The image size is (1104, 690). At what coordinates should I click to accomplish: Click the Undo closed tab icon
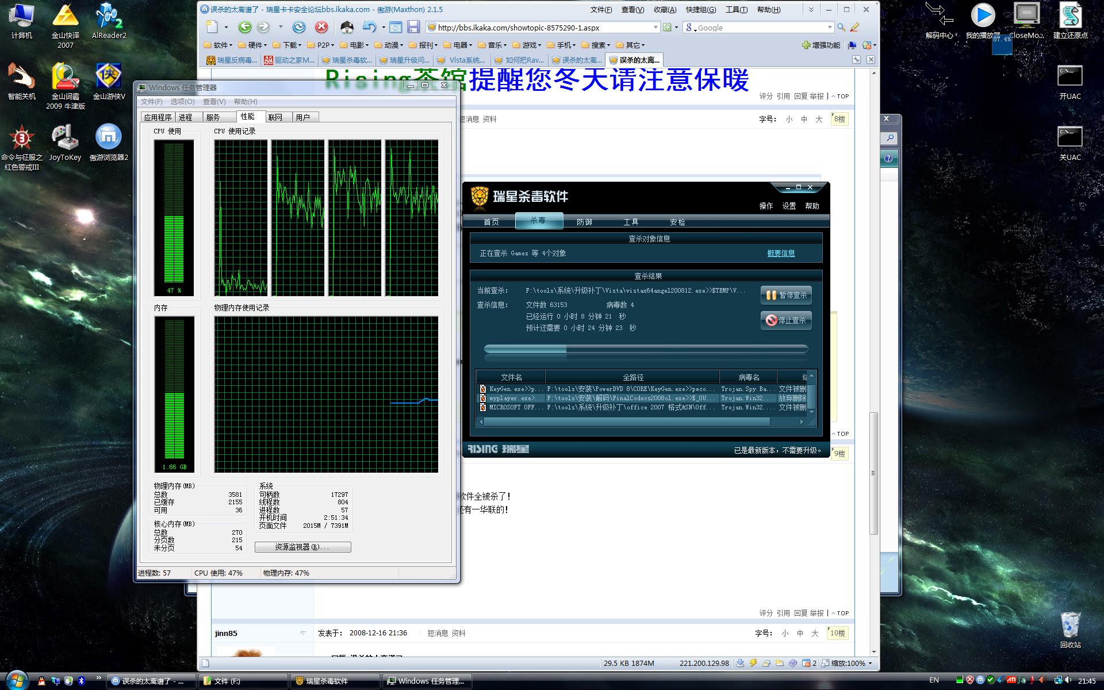(x=369, y=27)
